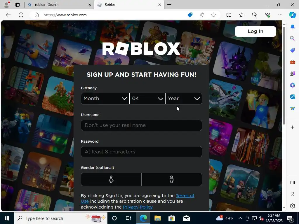
Task: Open the sidebar notifications bell icon
Action: coord(293,27)
